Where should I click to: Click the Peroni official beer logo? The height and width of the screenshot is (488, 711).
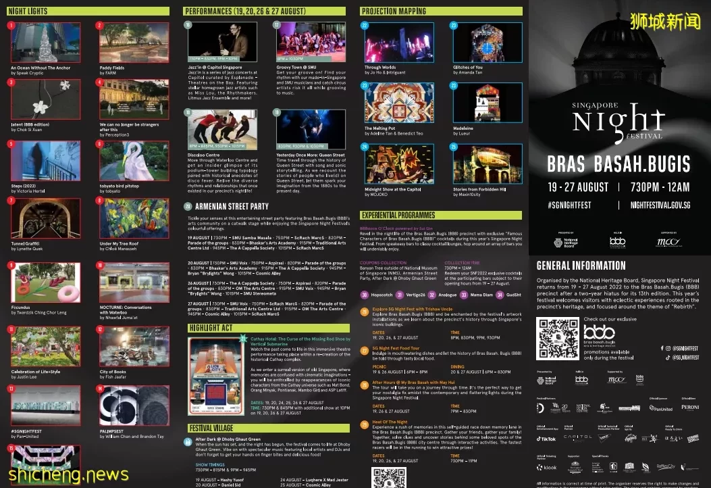689,407
